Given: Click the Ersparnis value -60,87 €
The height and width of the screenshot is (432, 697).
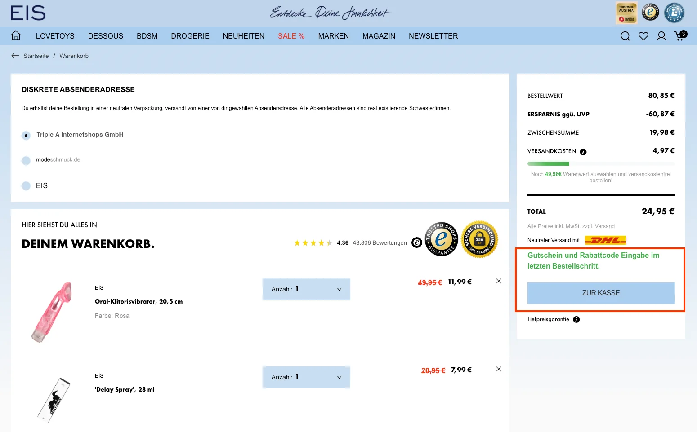Looking at the screenshot, I should tap(660, 114).
